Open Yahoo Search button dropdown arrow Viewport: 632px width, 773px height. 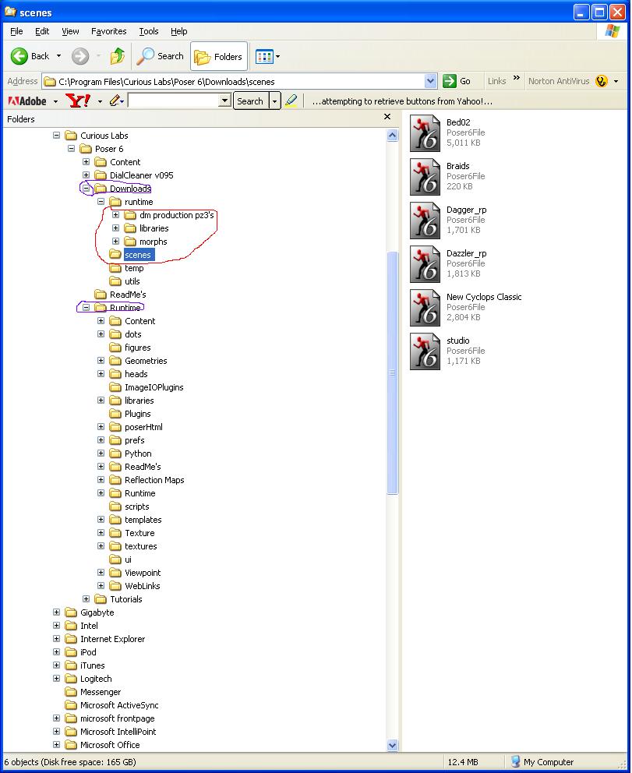[274, 101]
